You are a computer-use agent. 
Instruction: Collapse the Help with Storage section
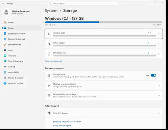click(159, 113)
